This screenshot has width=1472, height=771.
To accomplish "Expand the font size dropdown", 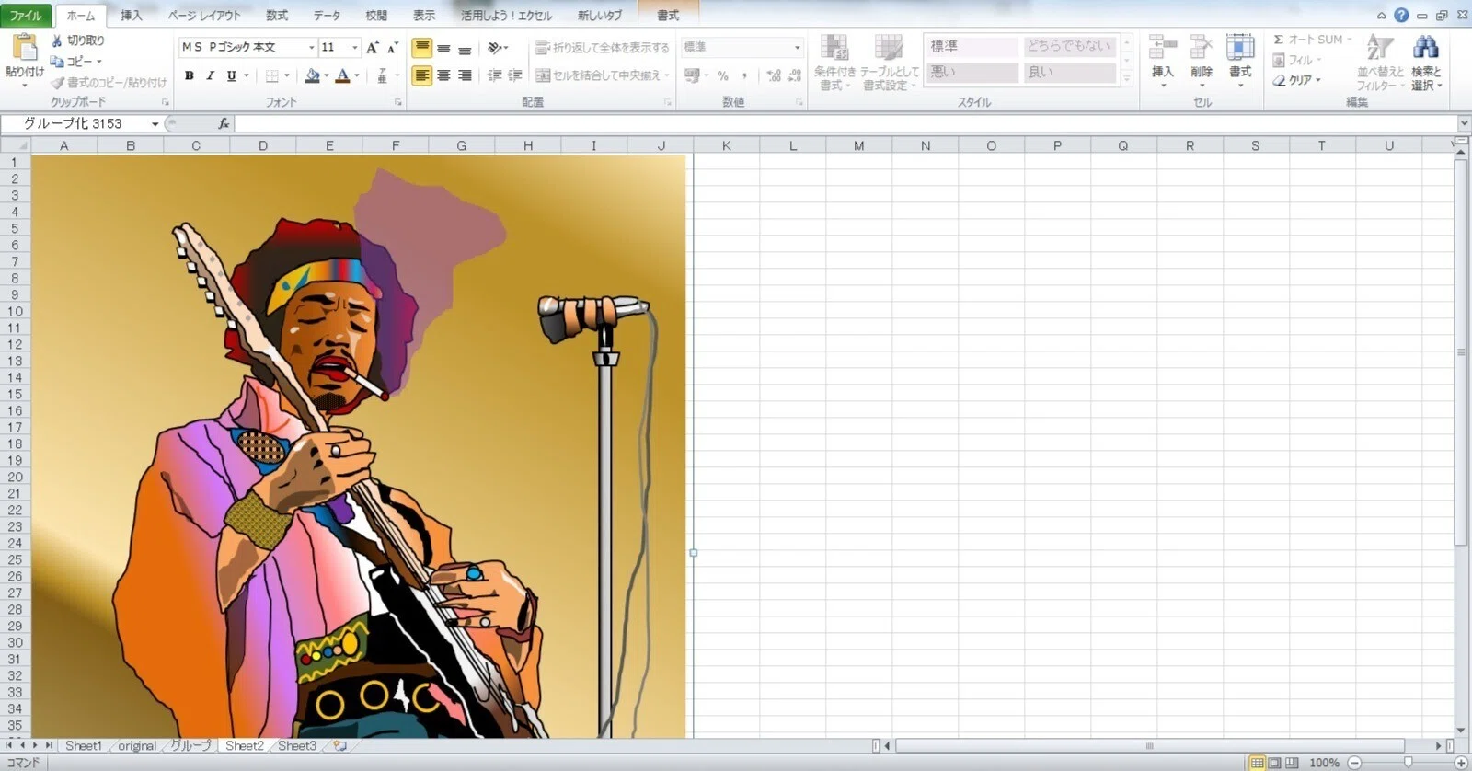I will [x=355, y=47].
